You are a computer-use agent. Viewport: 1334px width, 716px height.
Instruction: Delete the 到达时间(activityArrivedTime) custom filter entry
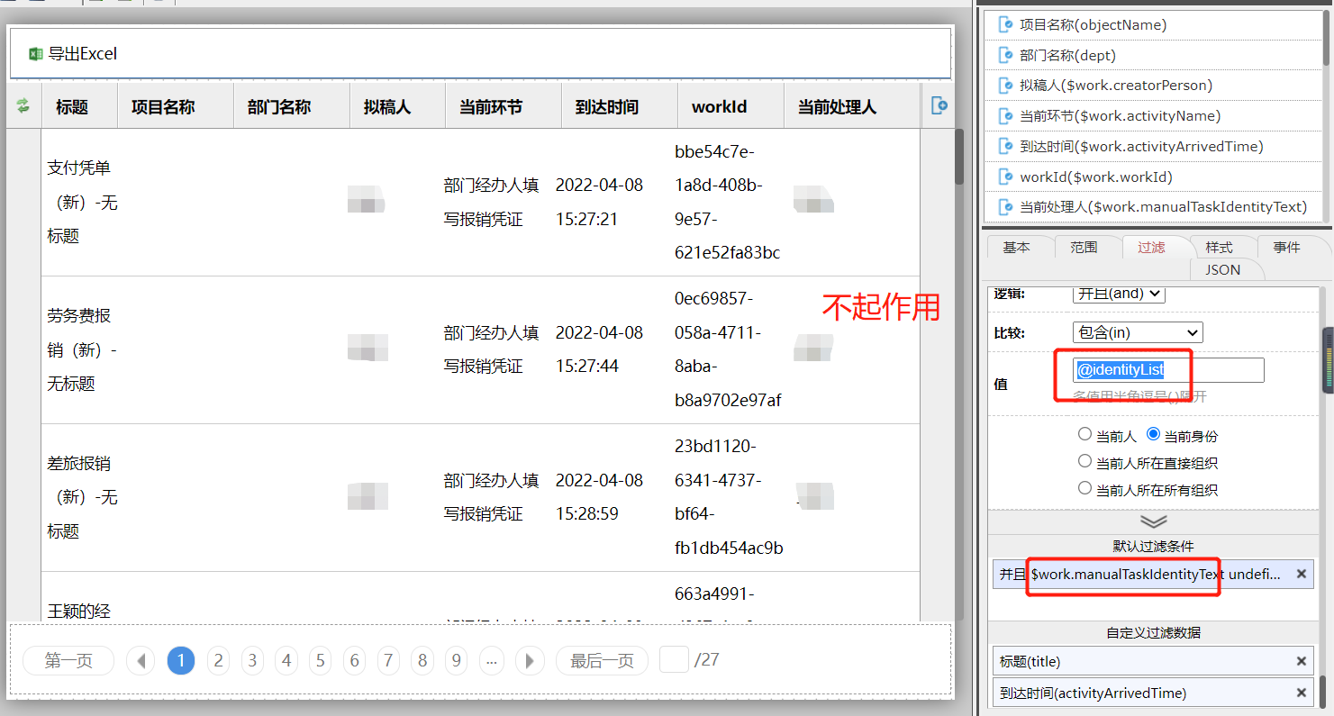(x=1301, y=693)
